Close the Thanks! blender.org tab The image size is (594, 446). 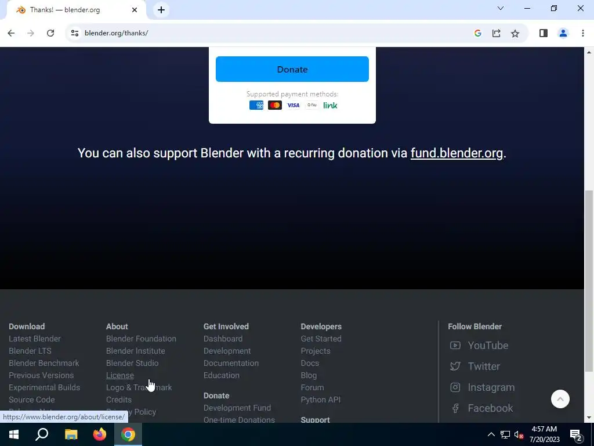tap(135, 10)
